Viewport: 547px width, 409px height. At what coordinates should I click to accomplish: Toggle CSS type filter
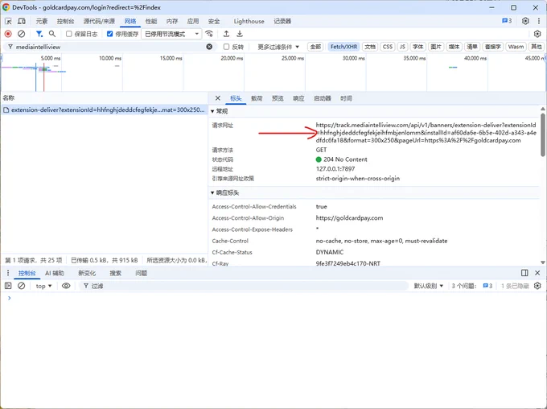point(388,47)
